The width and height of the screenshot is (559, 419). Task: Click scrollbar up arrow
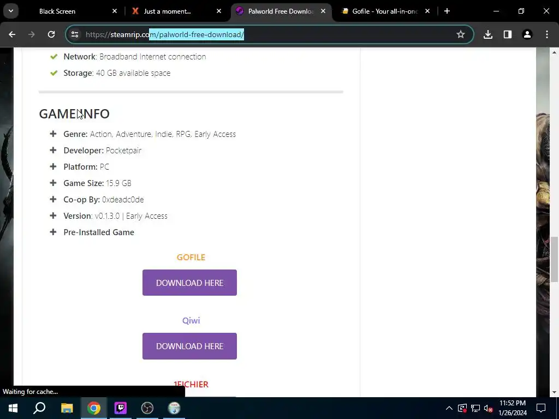[x=554, y=52]
